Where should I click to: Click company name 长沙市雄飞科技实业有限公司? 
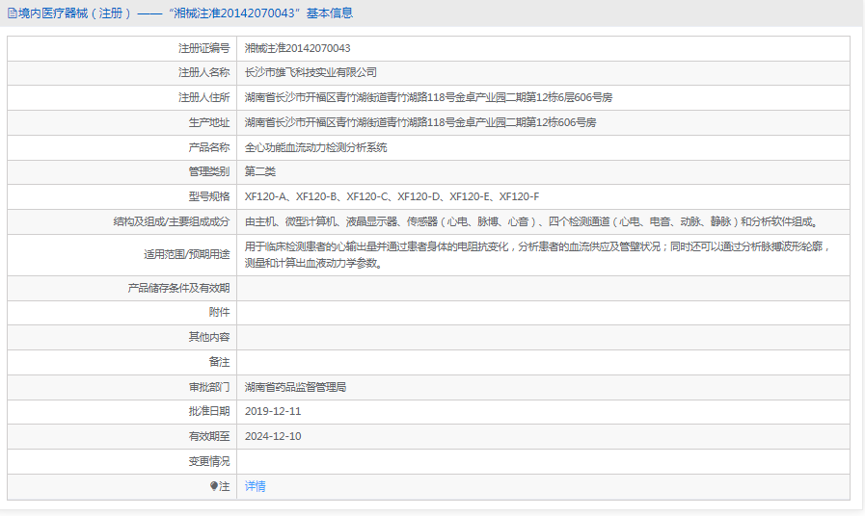point(311,73)
